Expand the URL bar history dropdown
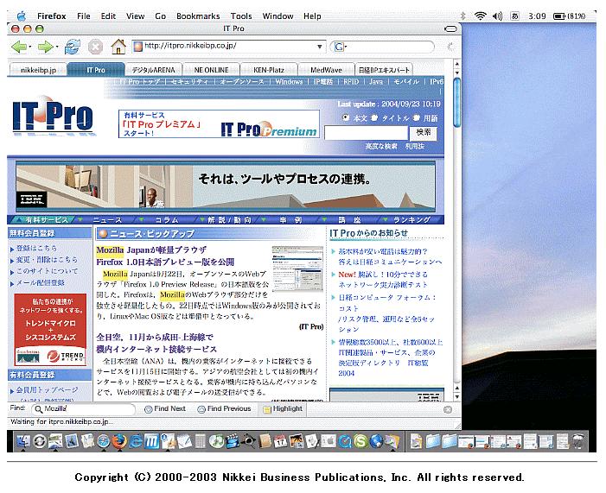This screenshot has height=493, width=606. pos(320,47)
